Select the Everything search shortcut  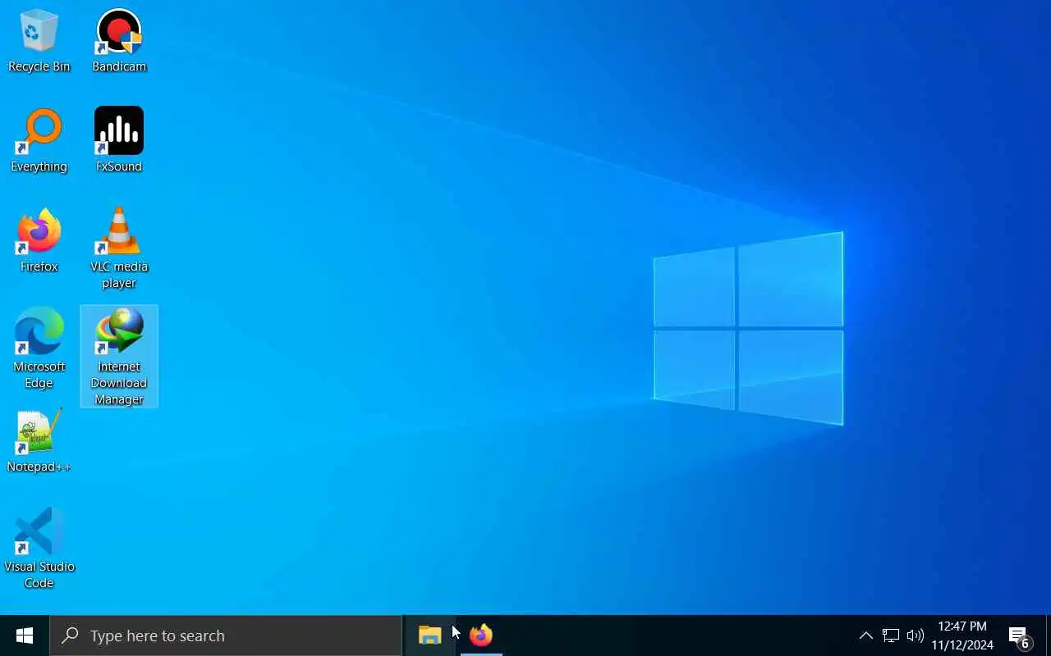tap(39, 141)
